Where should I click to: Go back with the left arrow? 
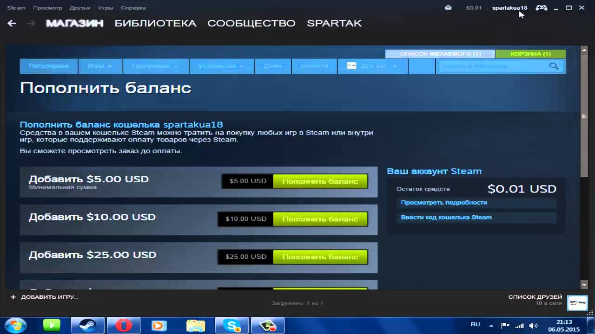(x=12, y=23)
